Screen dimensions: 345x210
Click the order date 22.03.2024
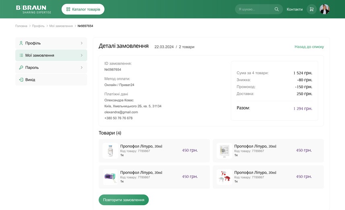pos(164,47)
